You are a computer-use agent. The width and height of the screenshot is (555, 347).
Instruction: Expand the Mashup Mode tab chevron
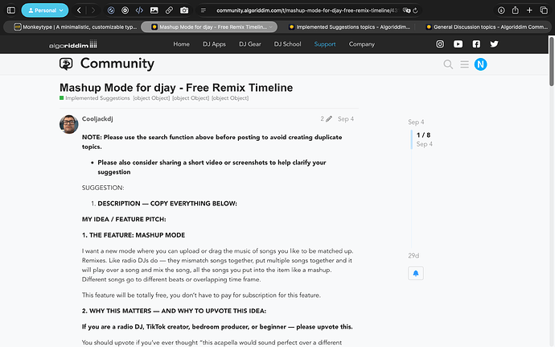tap(271, 27)
